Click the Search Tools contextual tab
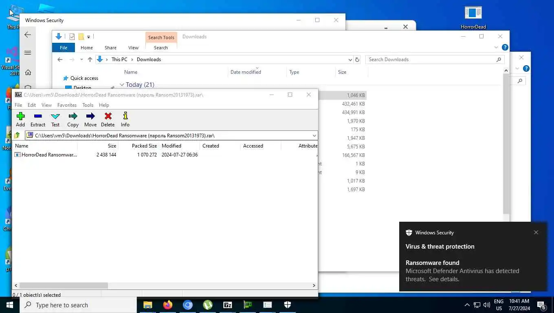Viewport: 554px width, 313px height. 161,37
